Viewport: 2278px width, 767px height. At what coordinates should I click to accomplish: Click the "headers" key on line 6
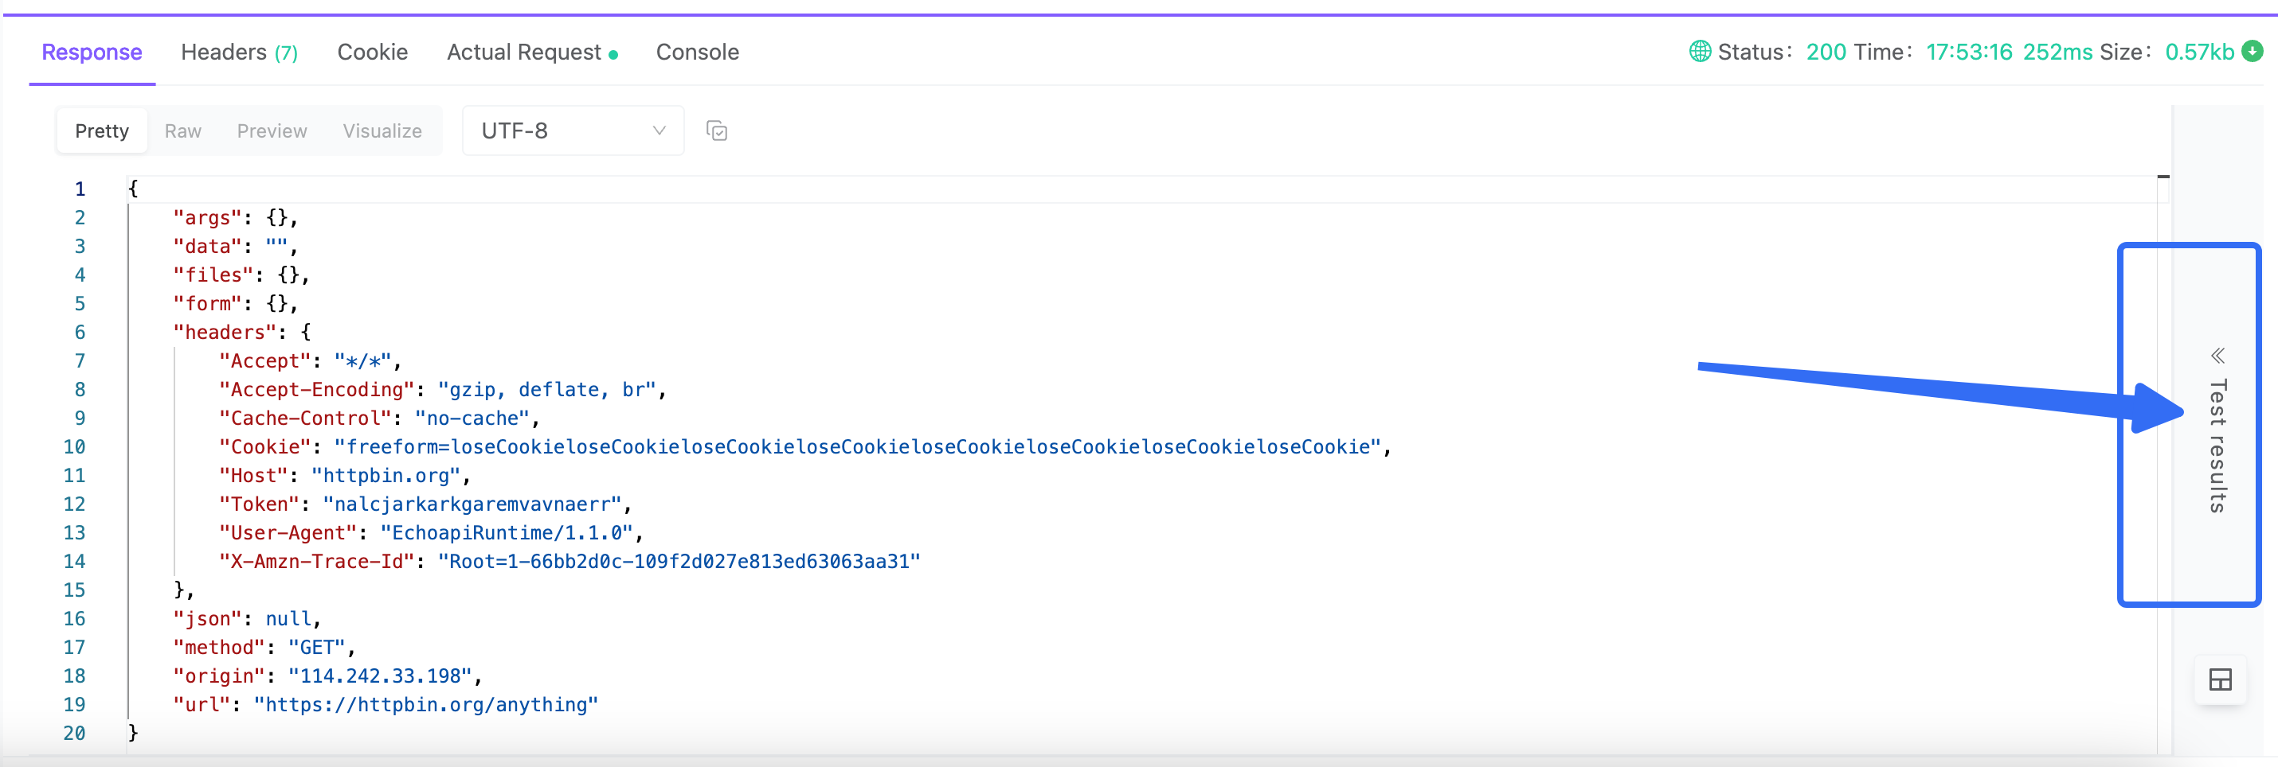225,333
